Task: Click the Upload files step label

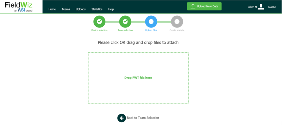Action: [151, 30]
